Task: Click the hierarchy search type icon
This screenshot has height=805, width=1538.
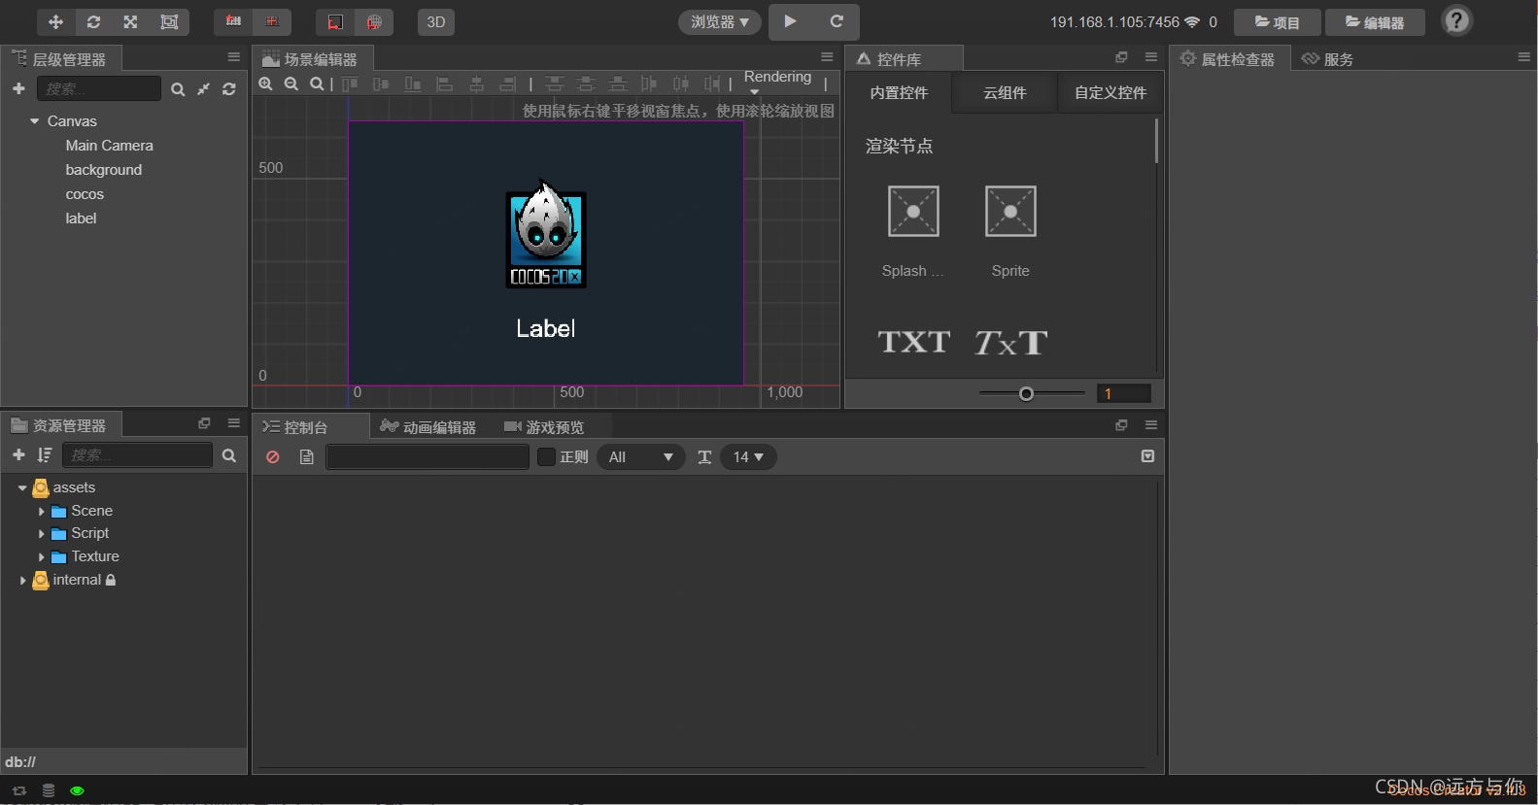Action: 178,89
